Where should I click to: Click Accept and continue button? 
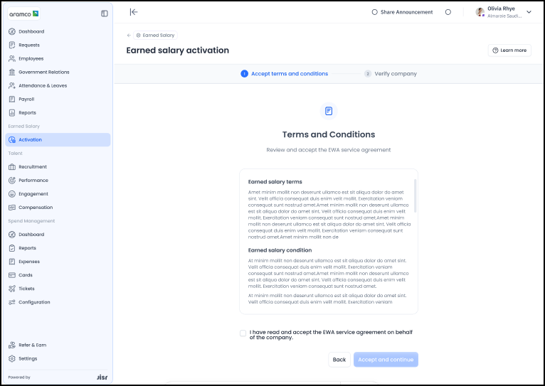(x=386, y=360)
